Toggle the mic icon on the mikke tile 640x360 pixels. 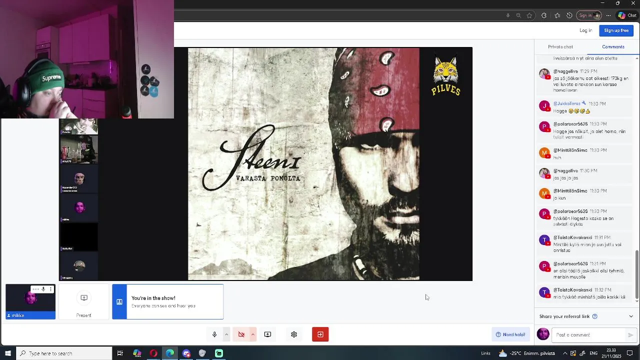(43, 289)
